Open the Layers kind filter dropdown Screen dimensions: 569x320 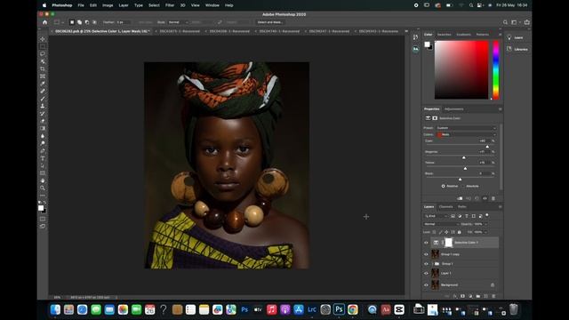coord(436,216)
